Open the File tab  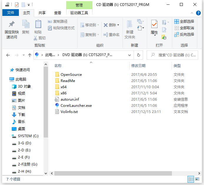tap(11, 13)
